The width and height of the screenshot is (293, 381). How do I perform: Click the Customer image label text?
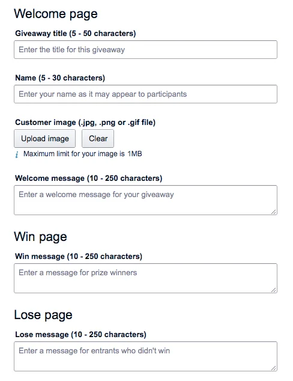[x=85, y=122]
